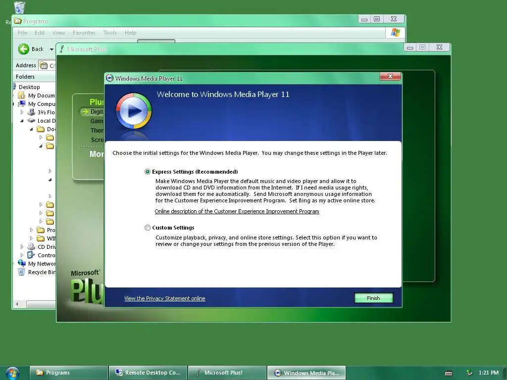This screenshot has height=380, width=507.
Task: Close the Windows Media Player 11 dialog
Action: tap(390, 76)
